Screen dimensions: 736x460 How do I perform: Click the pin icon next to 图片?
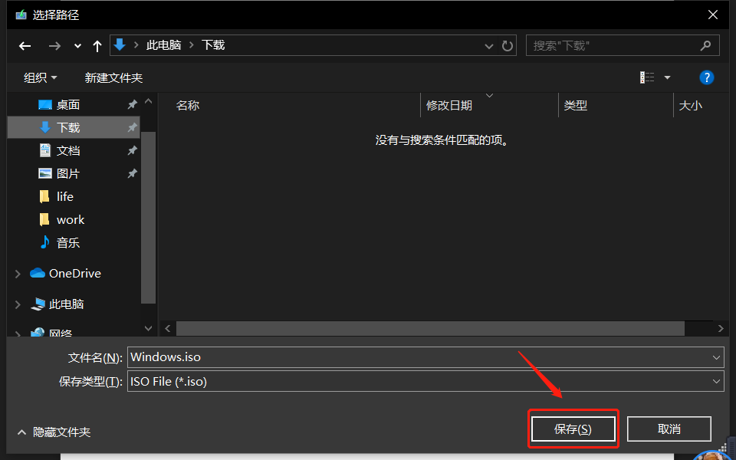coord(133,174)
